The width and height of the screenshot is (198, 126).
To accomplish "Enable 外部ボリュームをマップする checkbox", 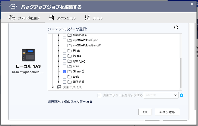I will pos(99,95).
